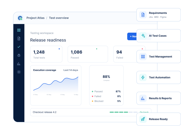
Task: Open the Test Automation card
Action: [x=159, y=77]
